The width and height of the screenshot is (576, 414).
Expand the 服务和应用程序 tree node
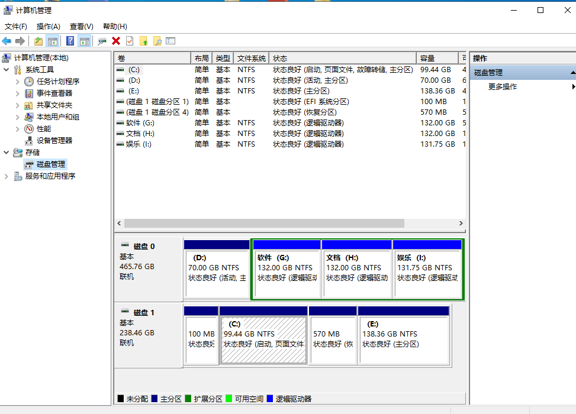7,176
